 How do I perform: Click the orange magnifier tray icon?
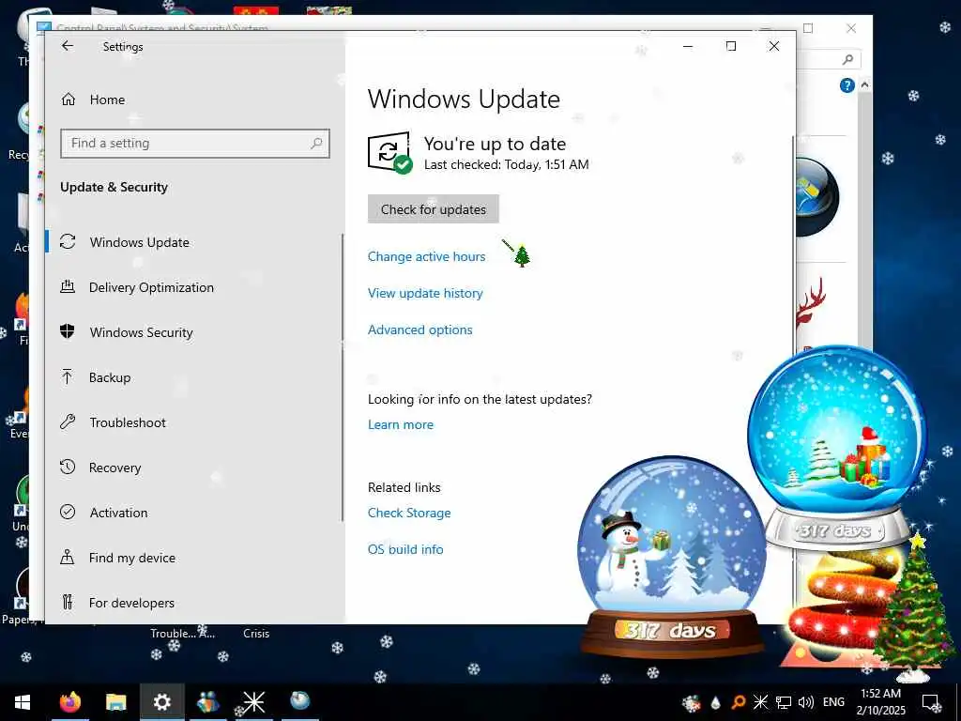[739, 702]
